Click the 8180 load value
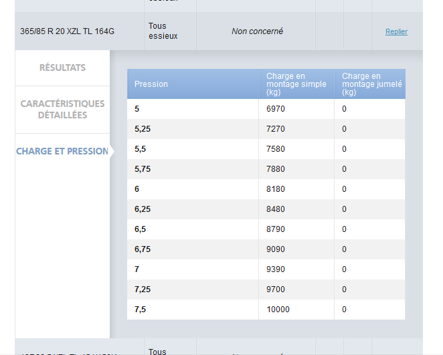Screen dimensions: 443x355 275,189
